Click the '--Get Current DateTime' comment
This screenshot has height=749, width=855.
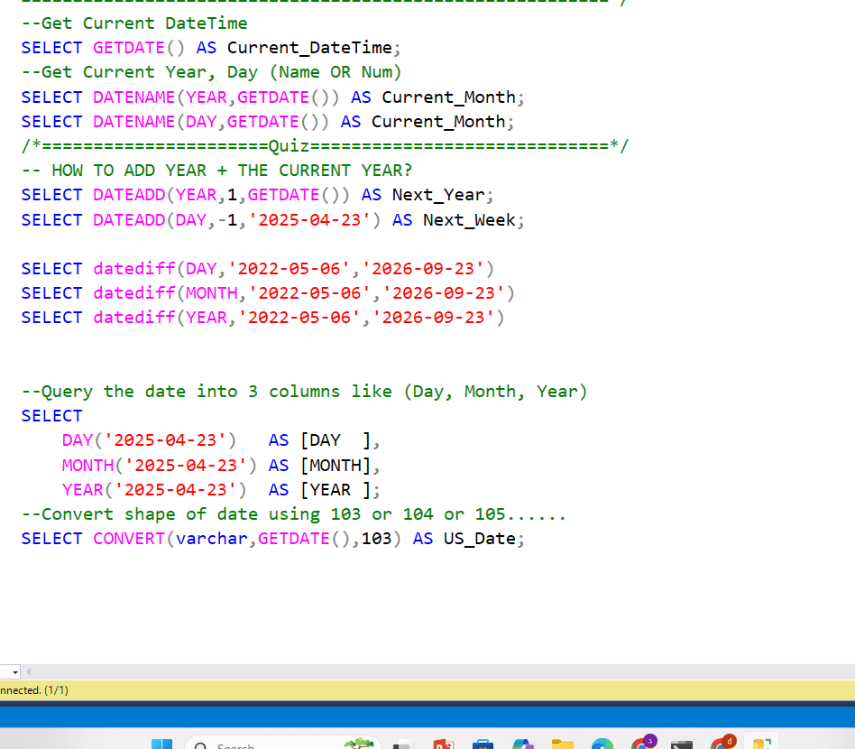(134, 23)
